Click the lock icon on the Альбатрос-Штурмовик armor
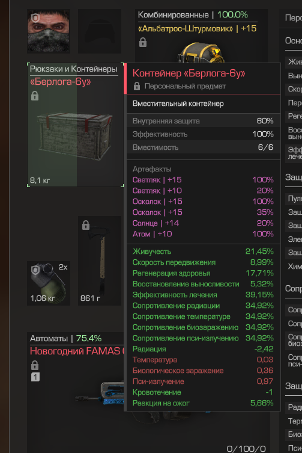Image resolution: width=302 pixels, height=453 pixels. [143, 42]
